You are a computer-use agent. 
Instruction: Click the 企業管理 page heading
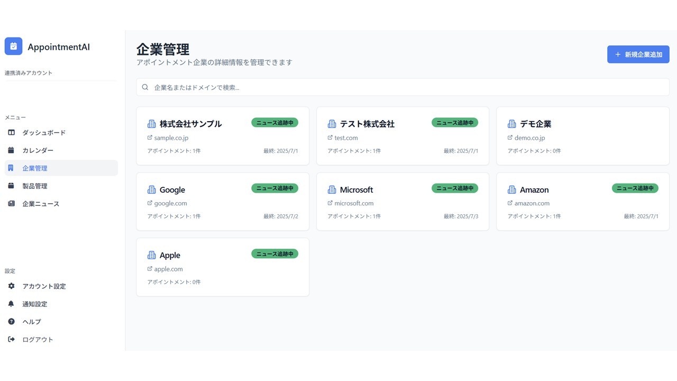pyautogui.click(x=163, y=50)
